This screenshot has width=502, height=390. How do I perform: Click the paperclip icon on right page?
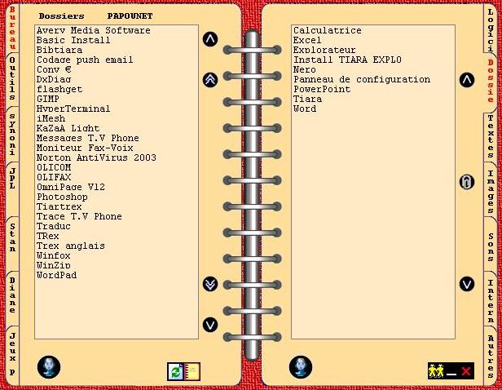[x=466, y=182]
